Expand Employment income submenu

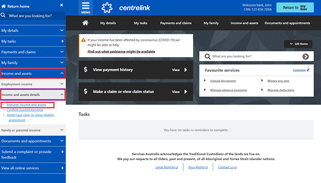(x=33, y=84)
